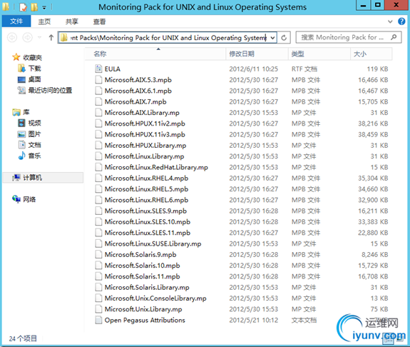The image size is (410, 347).
Task: Select Microsoft.Linux.RedHat.Library.mp file icon
Action: pyautogui.click(x=98, y=167)
